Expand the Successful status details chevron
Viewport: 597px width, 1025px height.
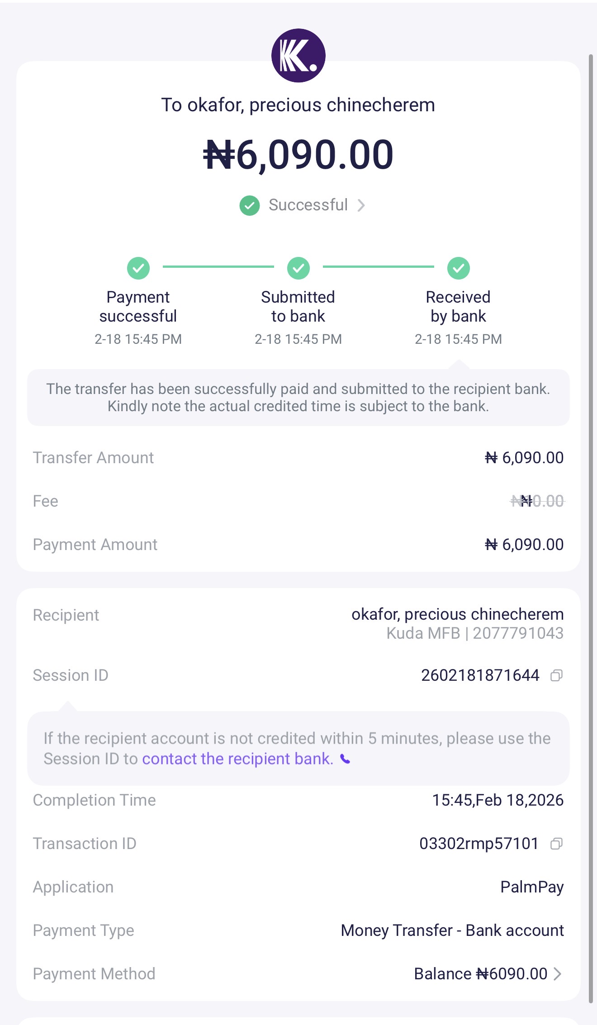[x=361, y=205]
